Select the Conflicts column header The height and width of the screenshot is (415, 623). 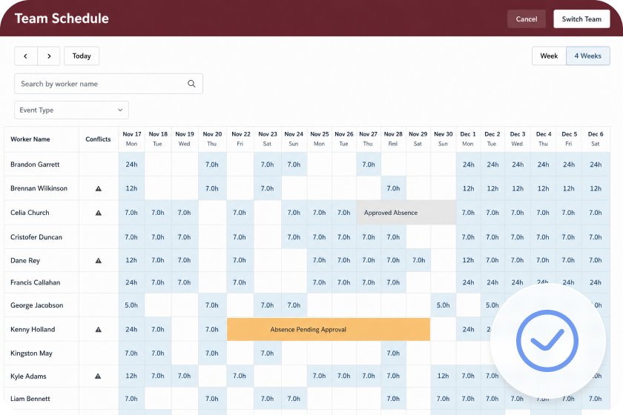coord(98,139)
